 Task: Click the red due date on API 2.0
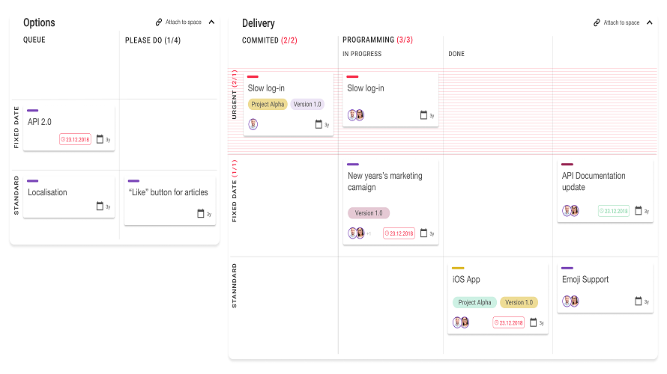coord(75,139)
